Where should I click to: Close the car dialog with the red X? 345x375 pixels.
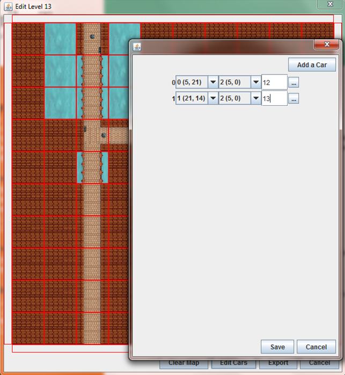coord(326,45)
